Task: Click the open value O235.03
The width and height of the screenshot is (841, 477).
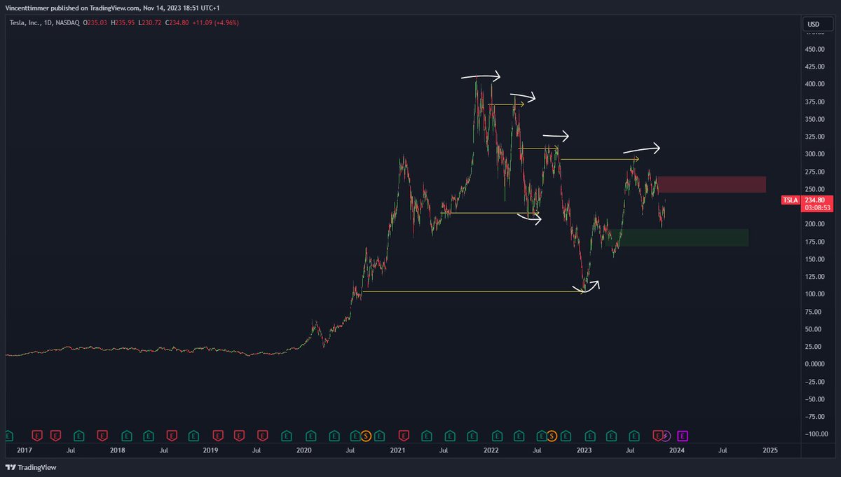Action: 95,23
